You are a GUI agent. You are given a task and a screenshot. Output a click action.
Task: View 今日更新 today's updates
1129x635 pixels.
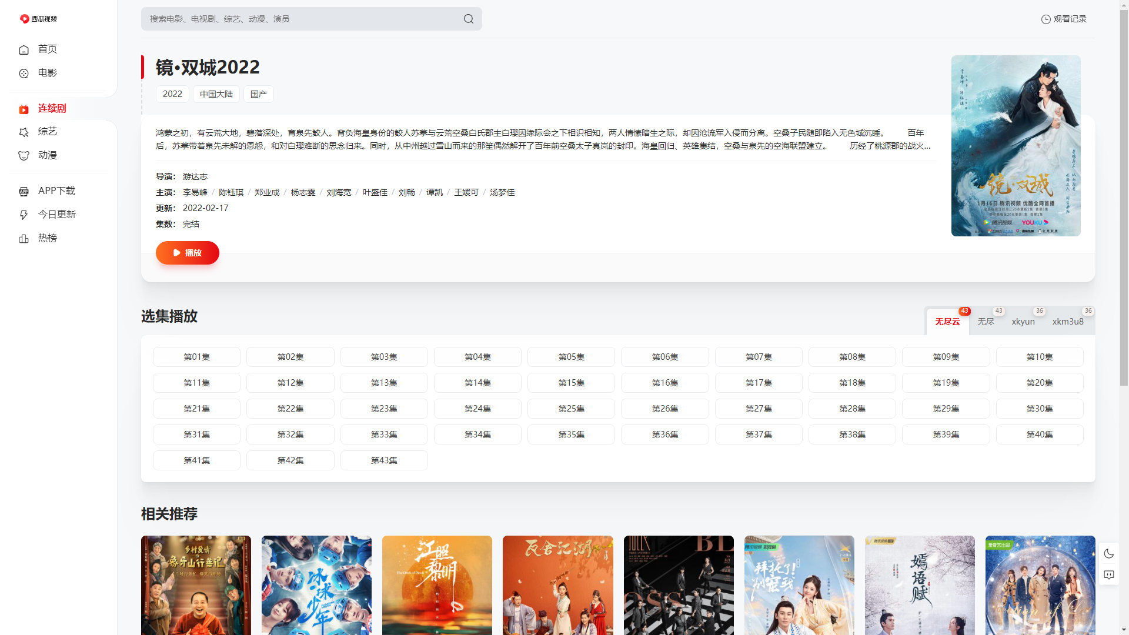pyautogui.click(x=56, y=214)
